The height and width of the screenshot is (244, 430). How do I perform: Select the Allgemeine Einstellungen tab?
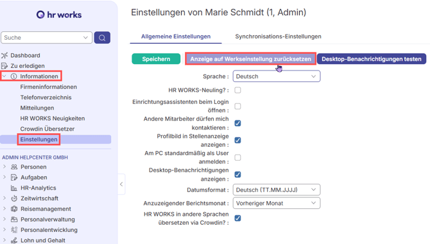pyautogui.click(x=176, y=37)
